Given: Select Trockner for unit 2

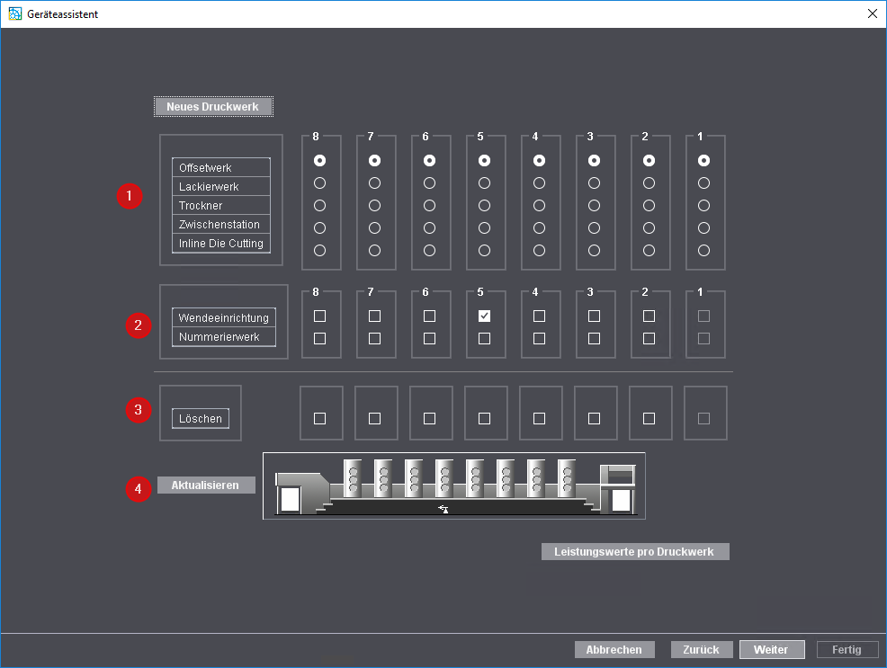Looking at the screenshot, I should tap(649, 206).
